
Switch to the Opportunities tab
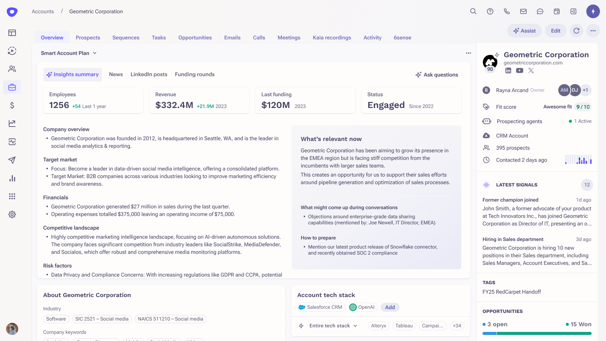(195, 38)
